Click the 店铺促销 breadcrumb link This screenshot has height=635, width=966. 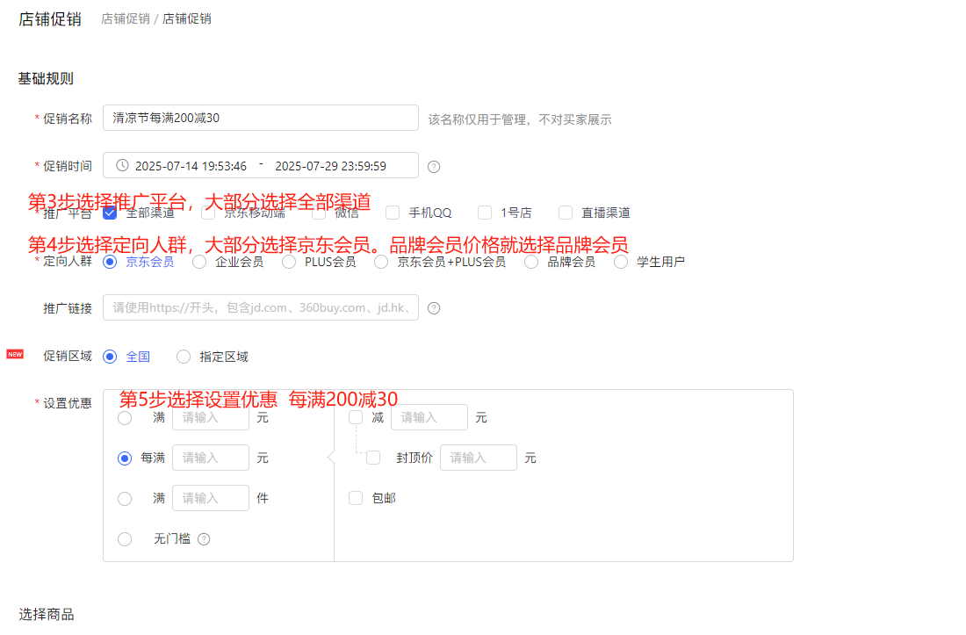(125, 18)
